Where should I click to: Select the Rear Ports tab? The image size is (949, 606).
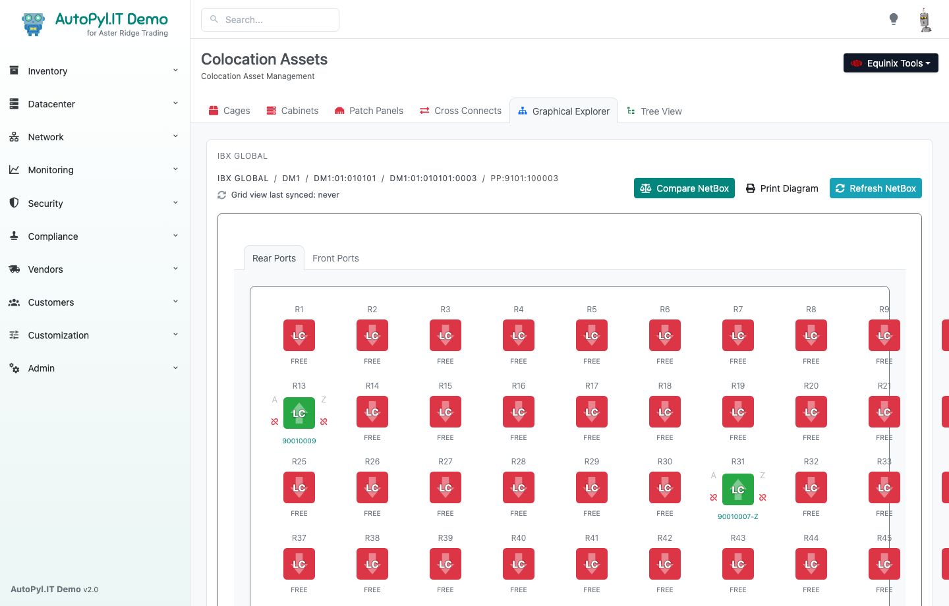pos(274,258)
